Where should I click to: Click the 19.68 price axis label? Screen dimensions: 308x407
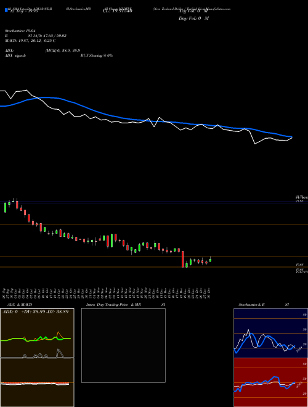[300, 265]
